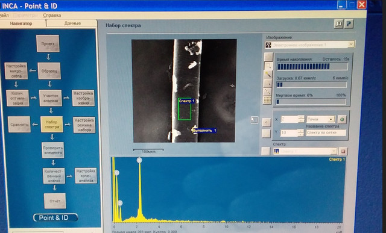Open the Проект step in the navigator

click(x=48, y=43)
